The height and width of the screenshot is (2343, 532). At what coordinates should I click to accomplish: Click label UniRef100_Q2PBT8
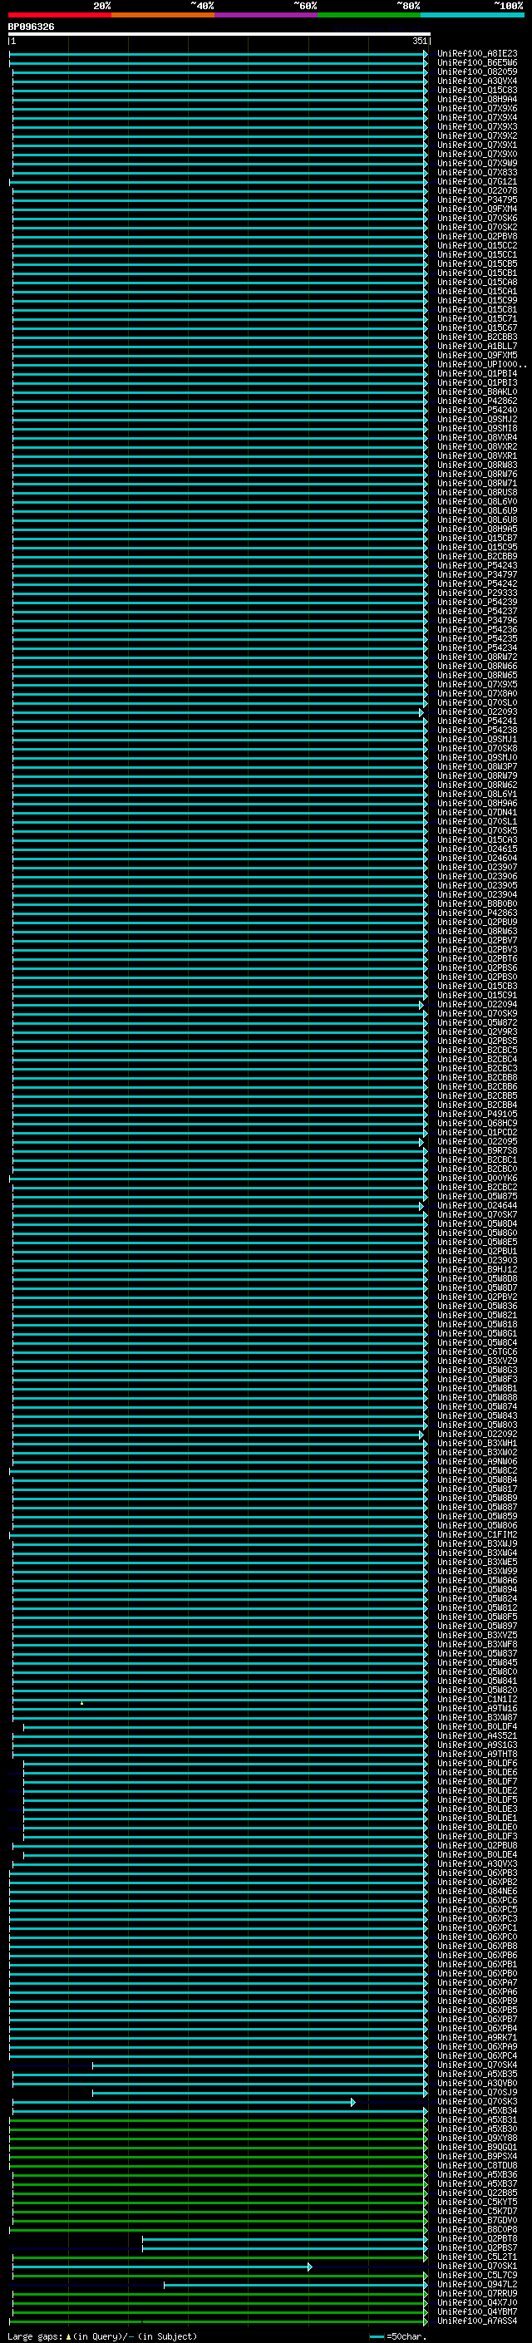click(x=477, y=2237)
